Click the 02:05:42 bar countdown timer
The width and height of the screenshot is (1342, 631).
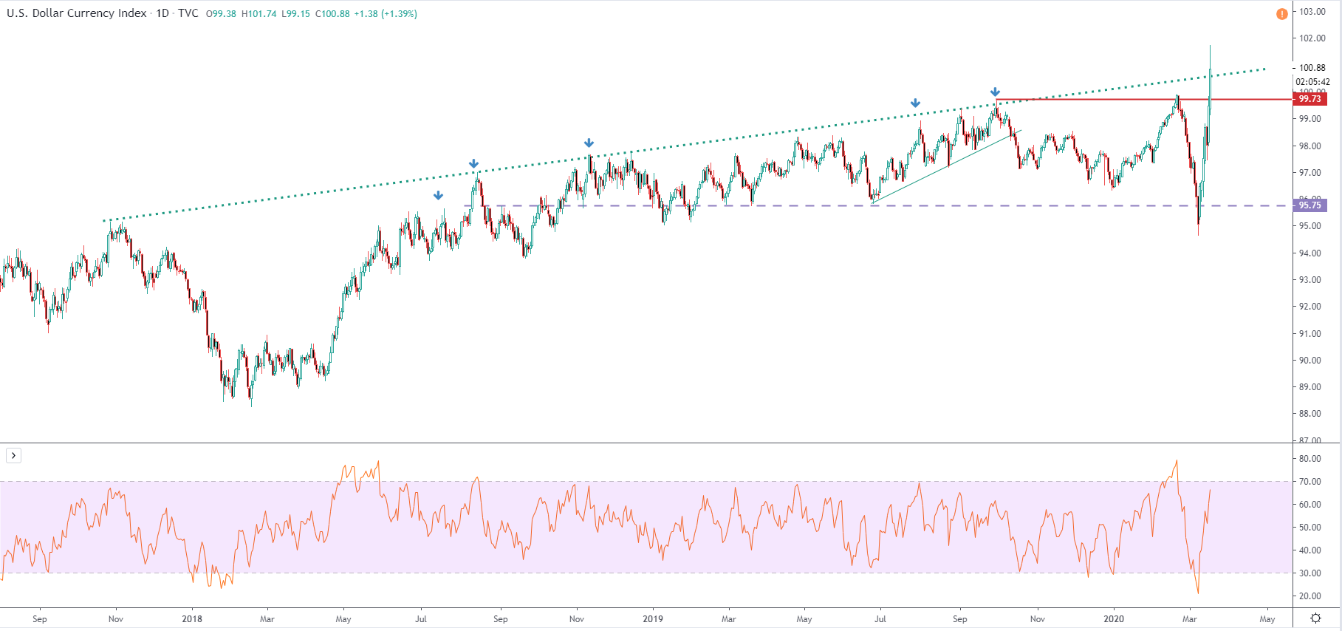1312,82
